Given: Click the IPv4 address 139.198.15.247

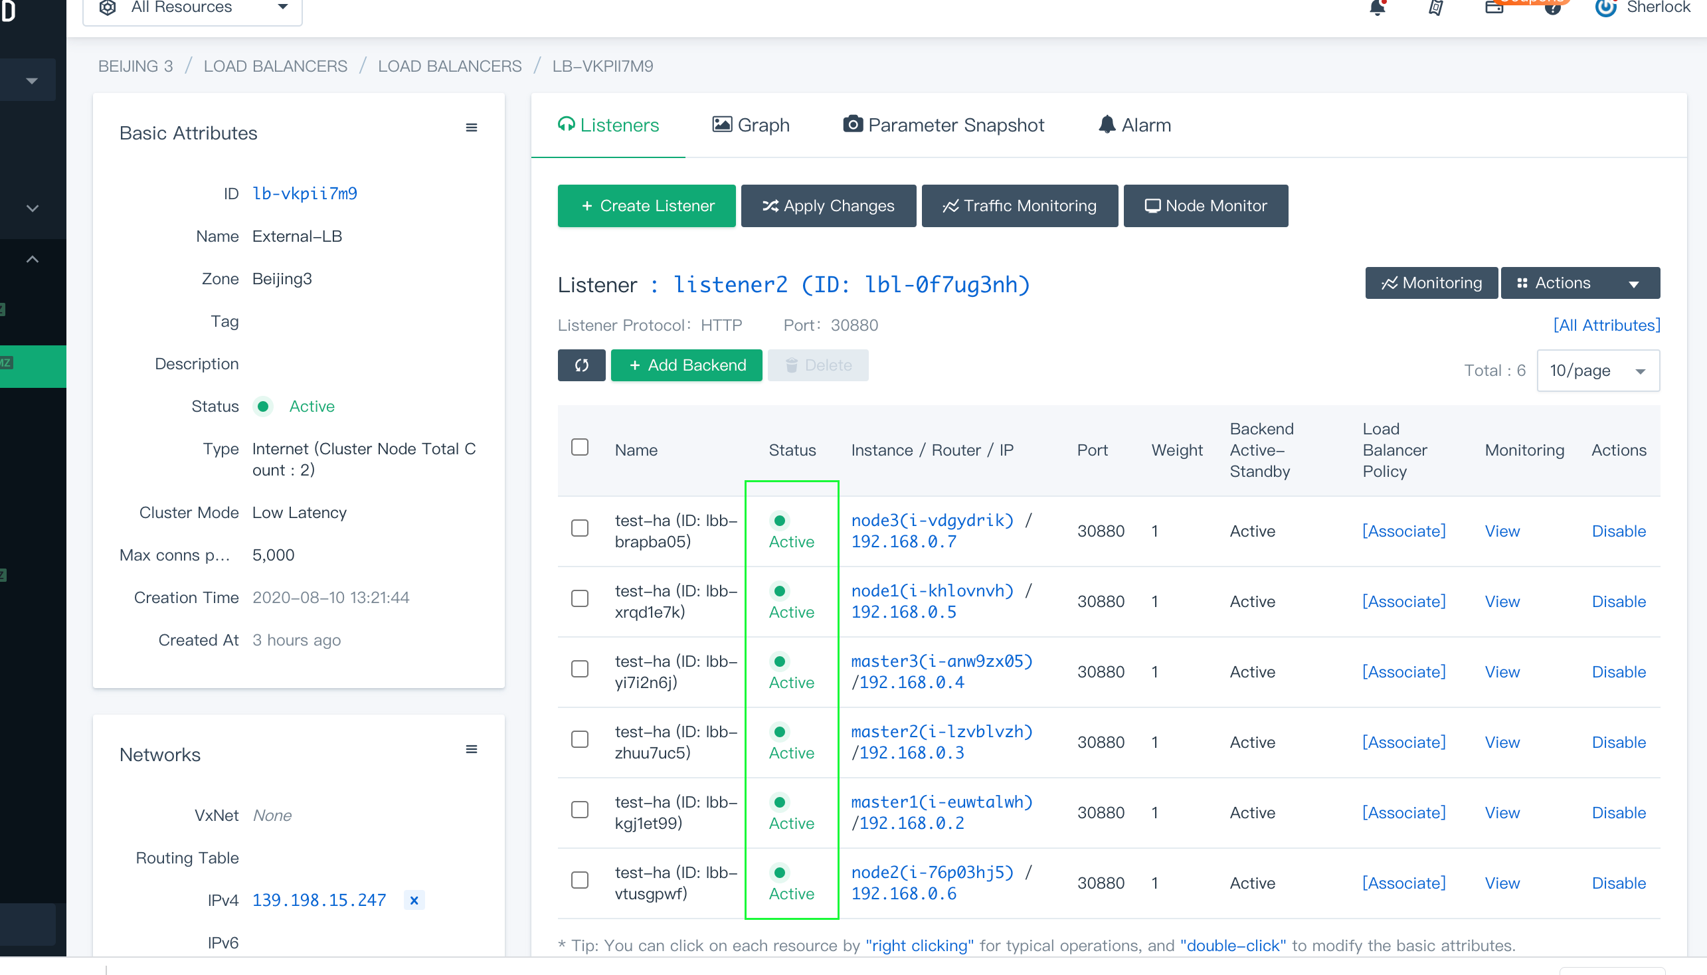Looking at the screenshot, I should (x=322, y=899).
